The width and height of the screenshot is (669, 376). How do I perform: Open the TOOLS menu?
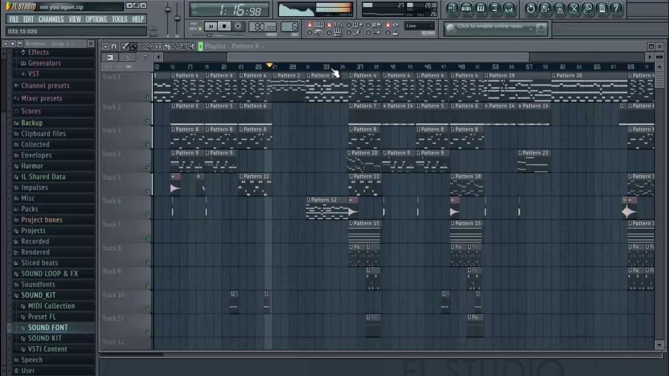click(119, 19)
